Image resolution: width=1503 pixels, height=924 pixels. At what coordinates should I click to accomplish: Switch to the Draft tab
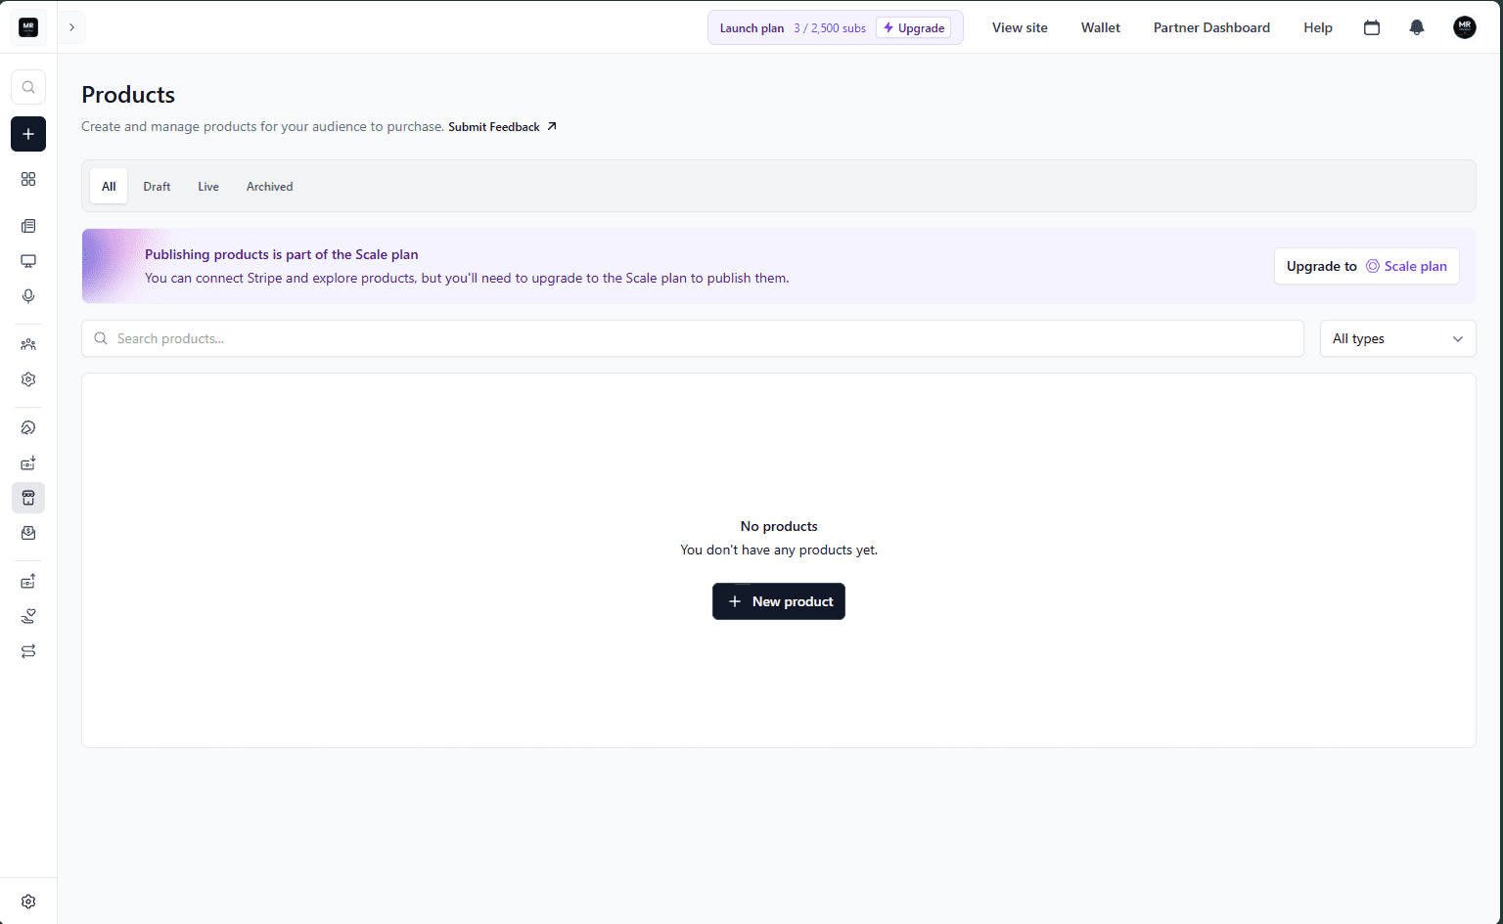[157, 186]
